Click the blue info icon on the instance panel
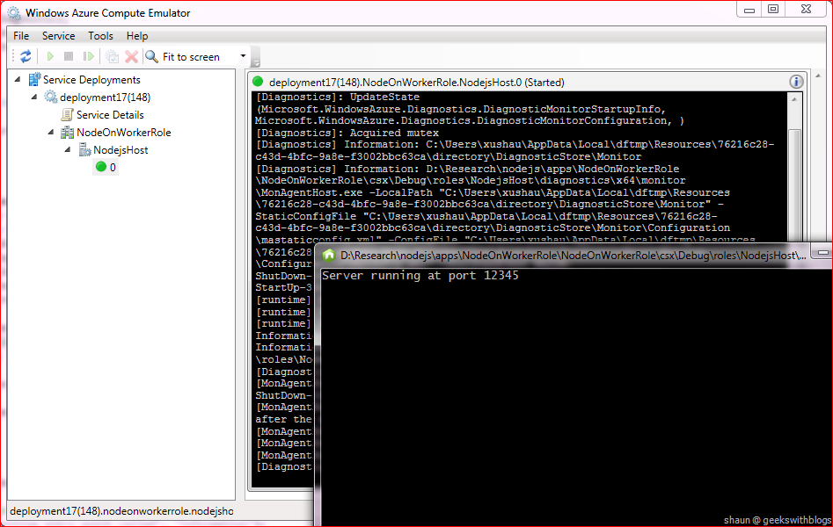Image resolution: width=833 pixels, height=527 pixels. [x=796, y=82]
